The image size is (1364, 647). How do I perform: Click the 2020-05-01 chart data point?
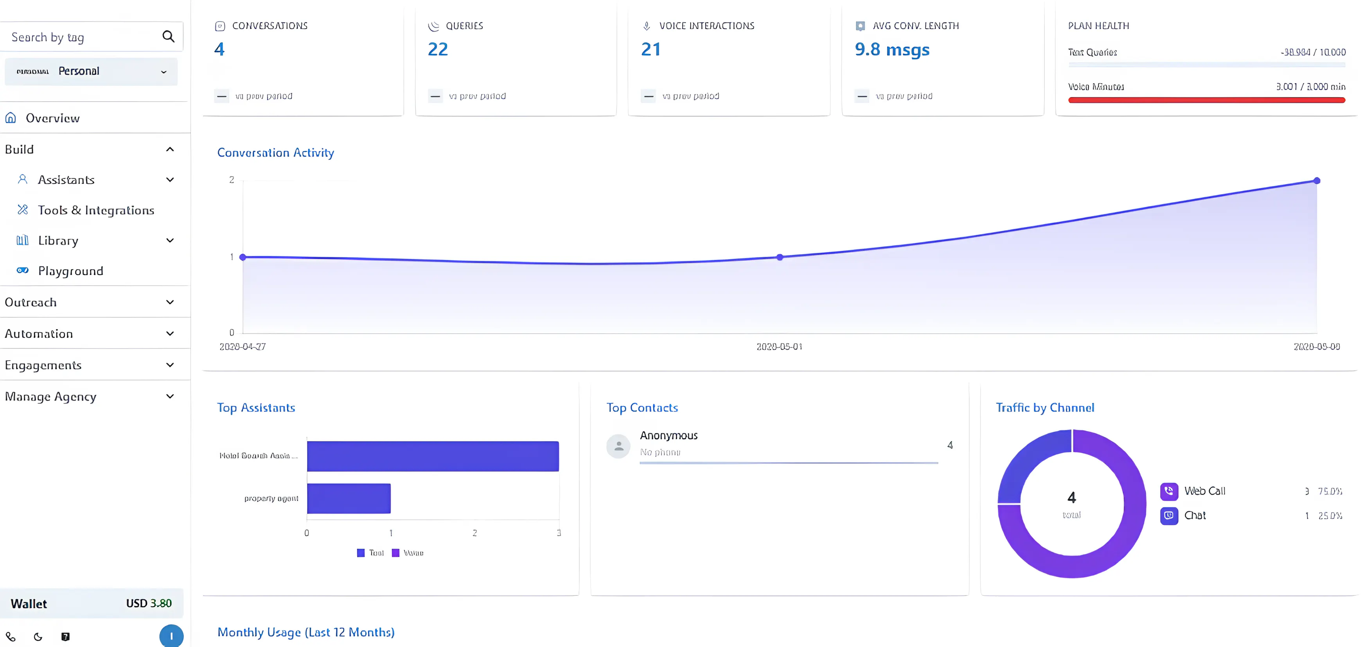click(780, 257)
